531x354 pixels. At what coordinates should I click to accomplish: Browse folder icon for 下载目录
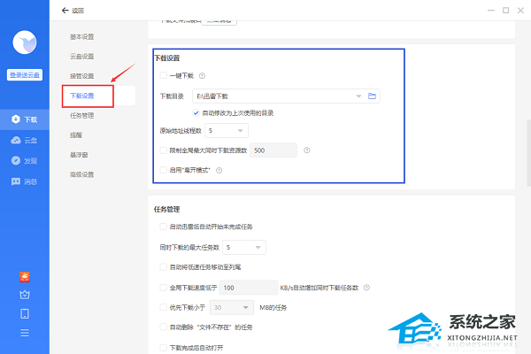point(372,96)
